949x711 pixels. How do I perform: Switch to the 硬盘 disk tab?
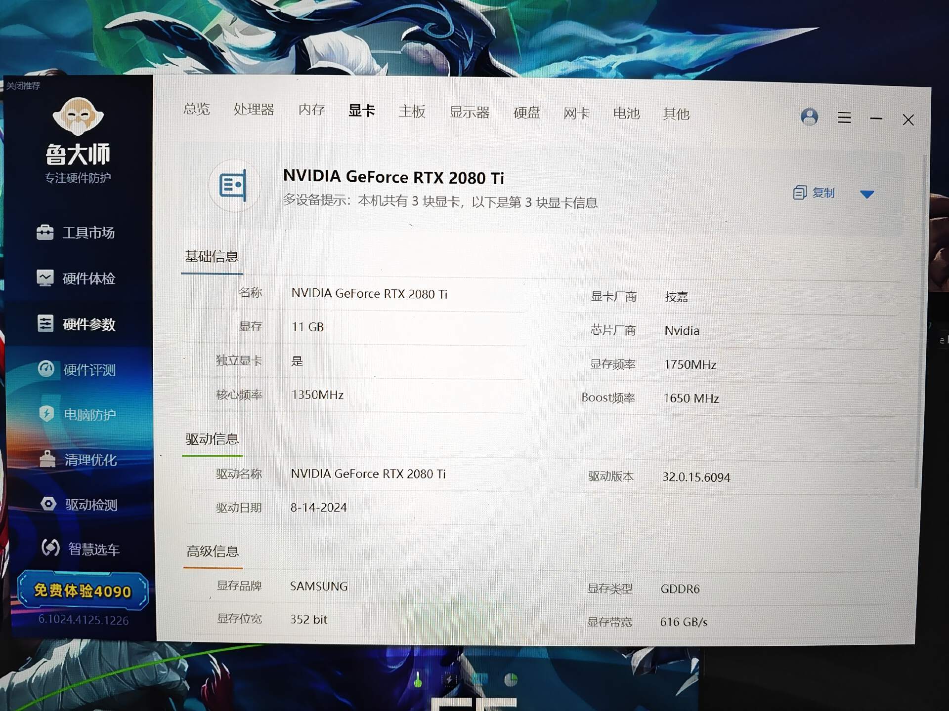point(526,113)
